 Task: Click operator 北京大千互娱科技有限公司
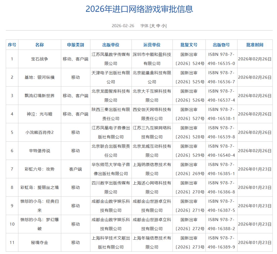[152, 96]
